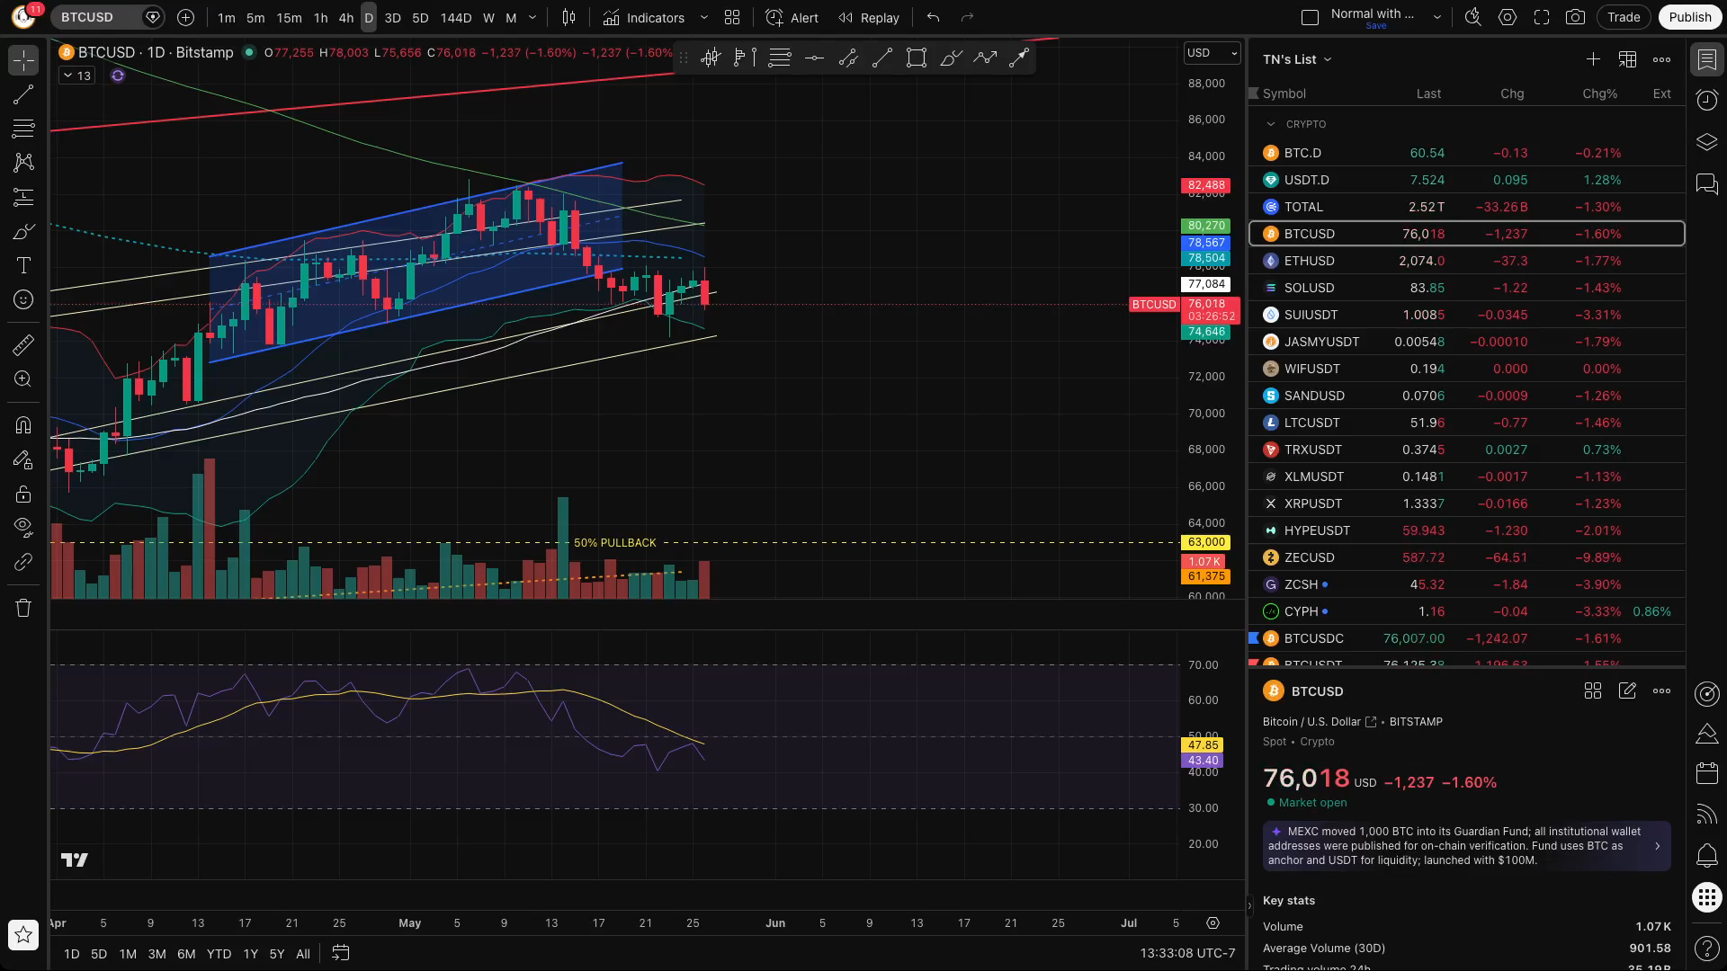Open the favorites star toolbar button

pyautogui.click(x=23, y=935)
